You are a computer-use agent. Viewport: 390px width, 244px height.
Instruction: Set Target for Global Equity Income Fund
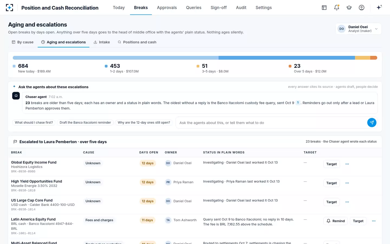coord(331,164)
